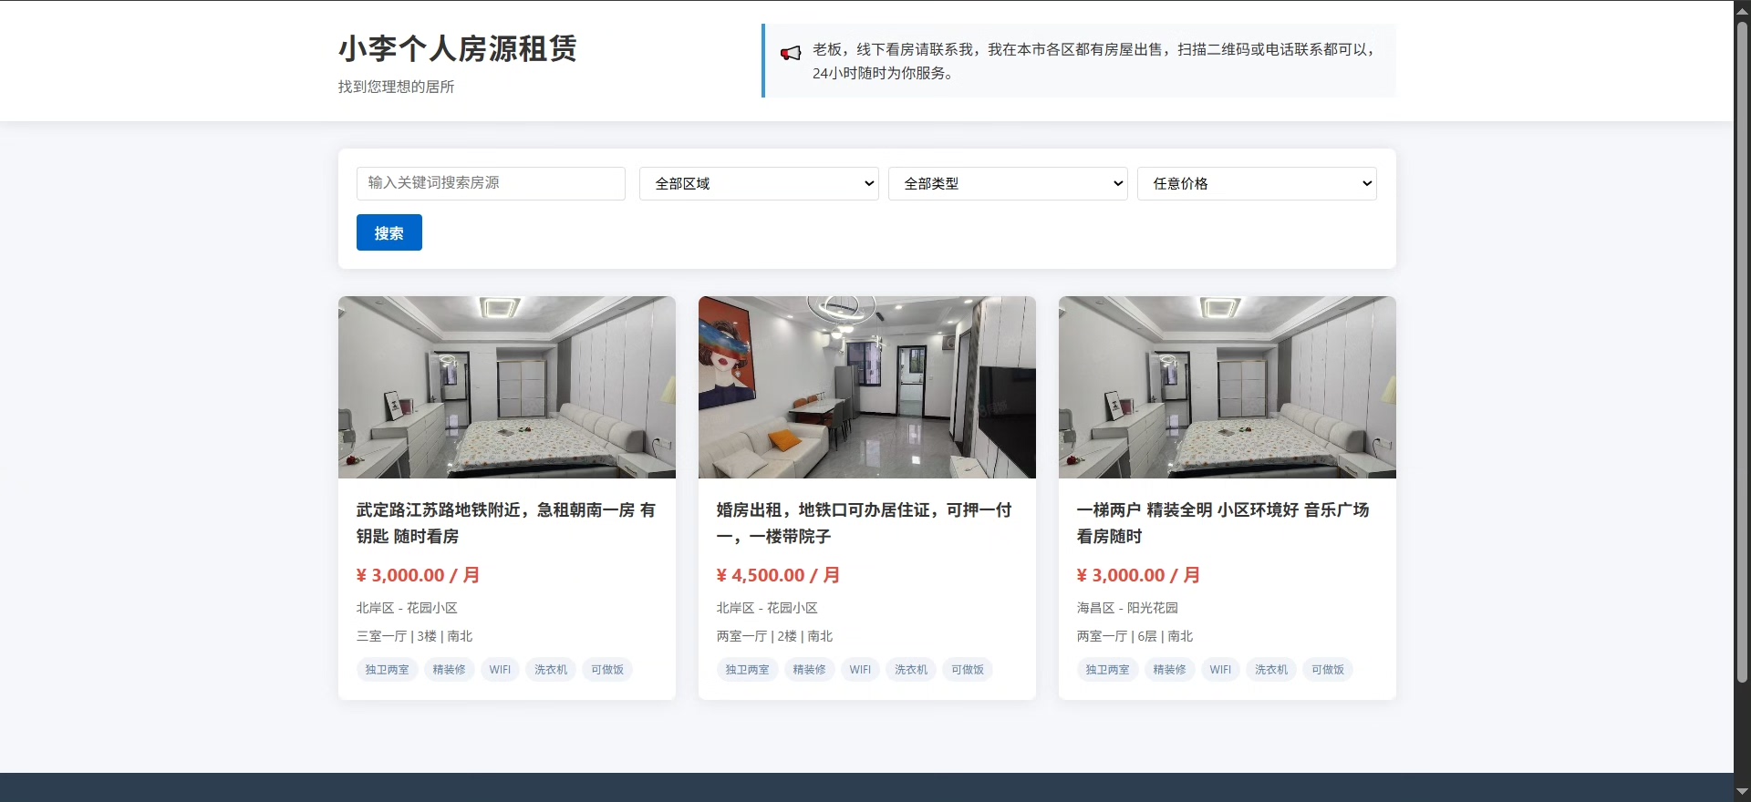Viewport: 1751px width, 802px height.
Task: Open listing titled 武定路江苏路地铁附近
Action: pos(506,523)
